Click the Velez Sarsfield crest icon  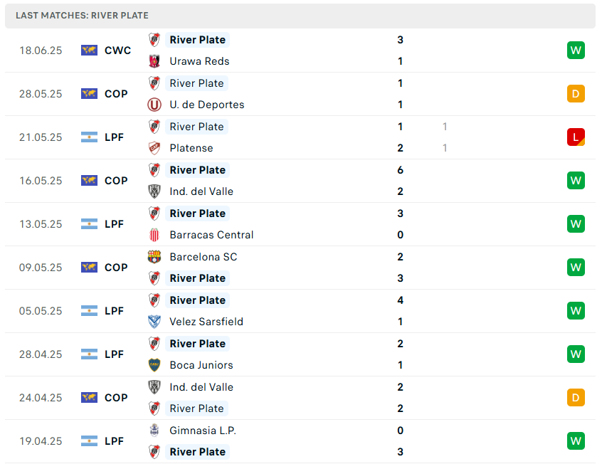(154, 322)
